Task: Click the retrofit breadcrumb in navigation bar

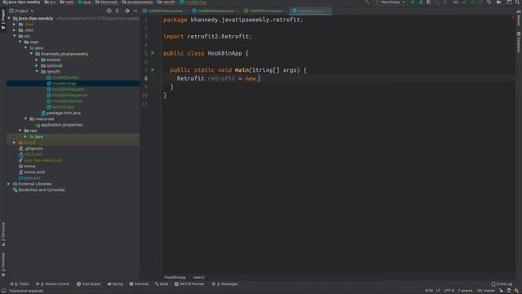Action: [x=166, y=2]
